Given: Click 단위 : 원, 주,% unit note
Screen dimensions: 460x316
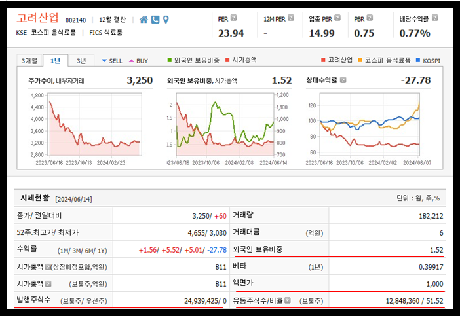Looking at the screenshot, I should coord(418,198).
